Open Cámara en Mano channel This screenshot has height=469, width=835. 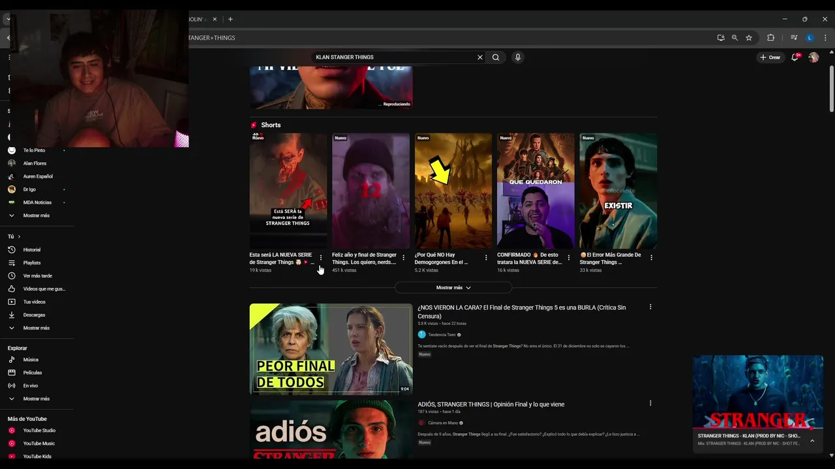click(442, 423)
